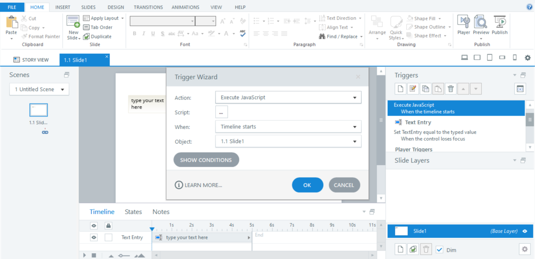Screen dimensions: 535x259
Task: Hide the Text Entry timeline object
Action: pos(94,237)
